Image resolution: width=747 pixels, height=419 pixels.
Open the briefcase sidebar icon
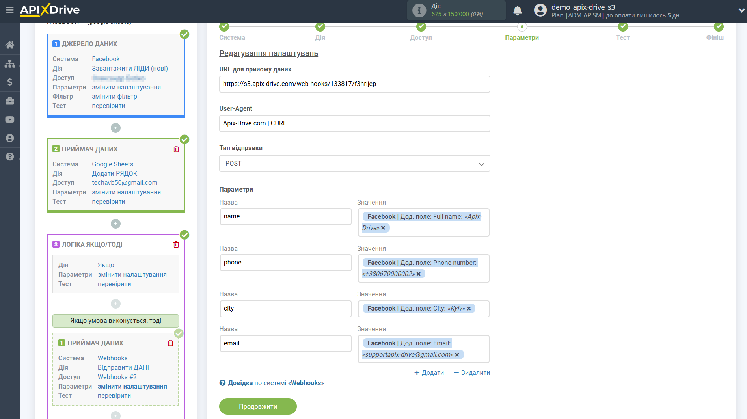pos(10,101)
